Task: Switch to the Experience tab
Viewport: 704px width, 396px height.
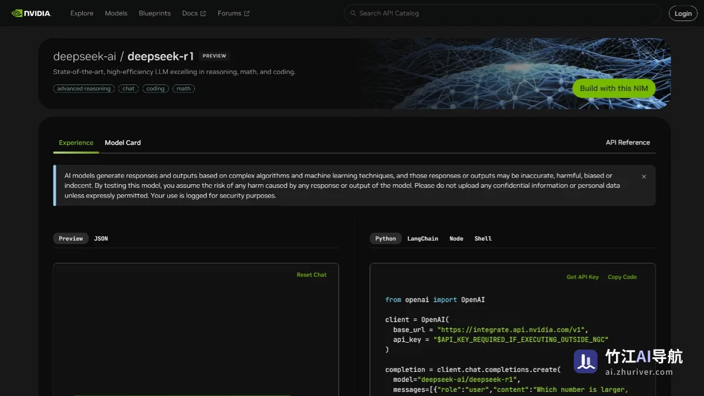Action: click(x=76, y=143)
